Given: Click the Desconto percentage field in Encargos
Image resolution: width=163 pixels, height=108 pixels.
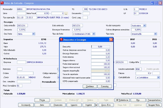Looking at the screenshot, I should pyautogui.click(x=21, y=30).
